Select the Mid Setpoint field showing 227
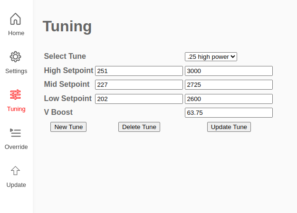Image resolution: width=297 pixels, height=213 pixels. click(139, 85)
